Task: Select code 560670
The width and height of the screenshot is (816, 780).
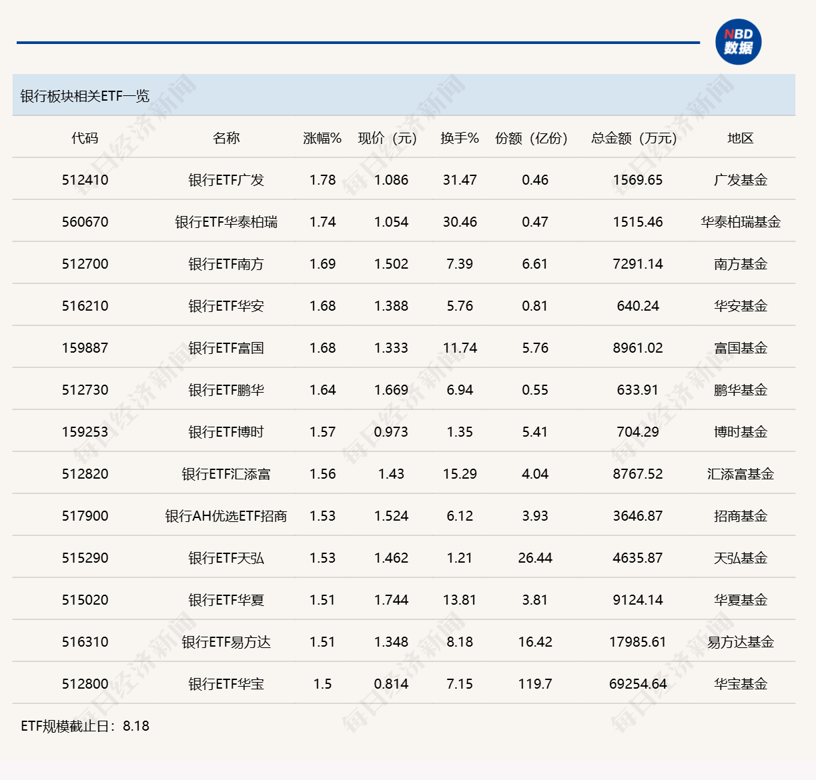Action: (x=85, y=222)
